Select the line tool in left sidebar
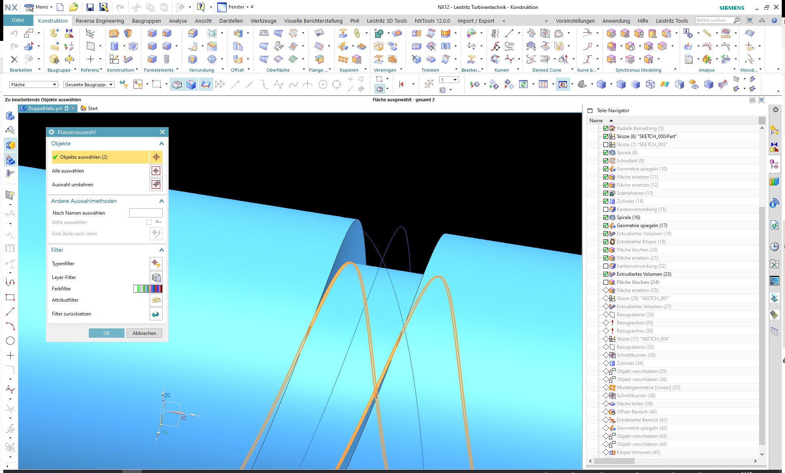785x473 pixels. [x=10, y=311]
